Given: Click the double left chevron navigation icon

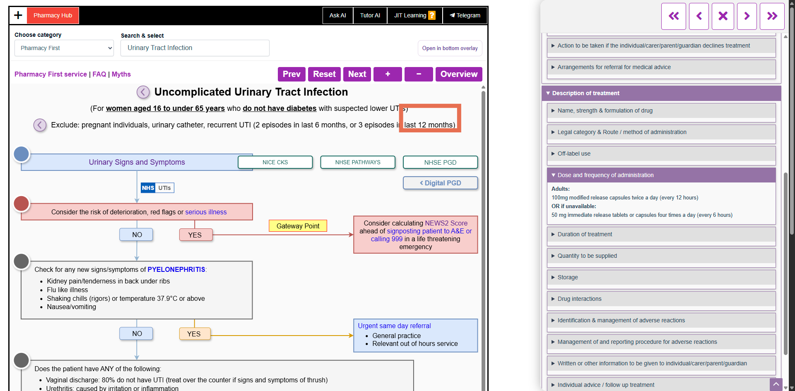Looking at the screenshot, I should [674, 16].
